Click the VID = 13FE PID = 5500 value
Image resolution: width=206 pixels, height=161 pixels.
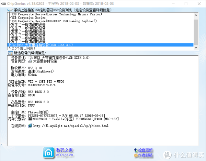point(46,82)
